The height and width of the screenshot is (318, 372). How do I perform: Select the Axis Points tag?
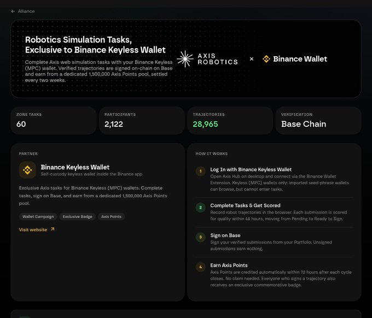pos(111,216)
